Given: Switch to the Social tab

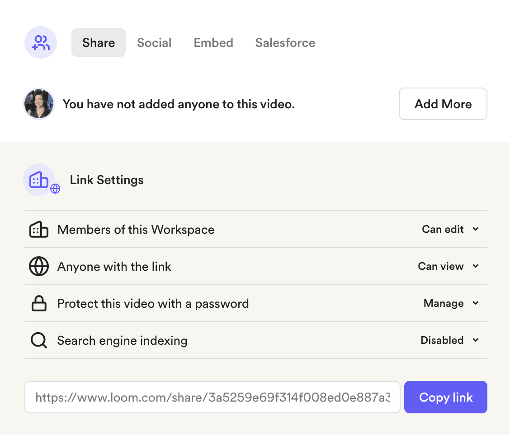Looking at the screenshot, I should click(154, 43).
